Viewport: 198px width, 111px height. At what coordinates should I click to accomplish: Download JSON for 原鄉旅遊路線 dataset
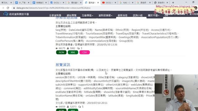point(61,52)
